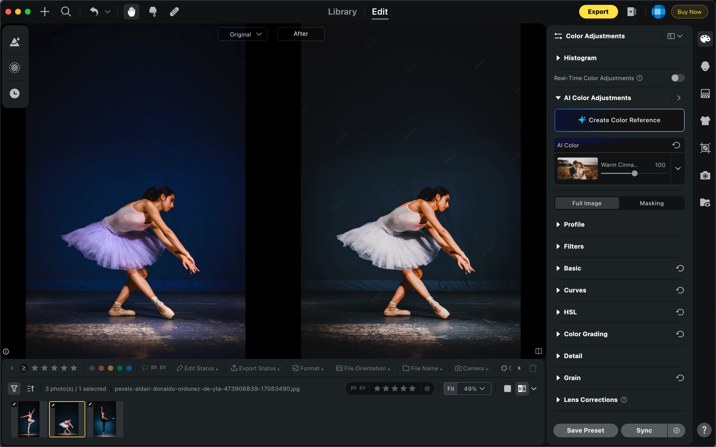Screen dimensions: 716x447
Task: Click Create Color Reference button
Action: pyautogui.click(x=619, y=120)
